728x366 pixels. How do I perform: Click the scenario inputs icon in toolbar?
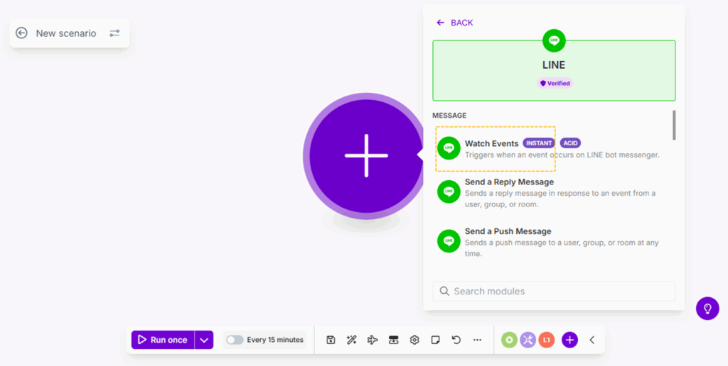[393, 340]
